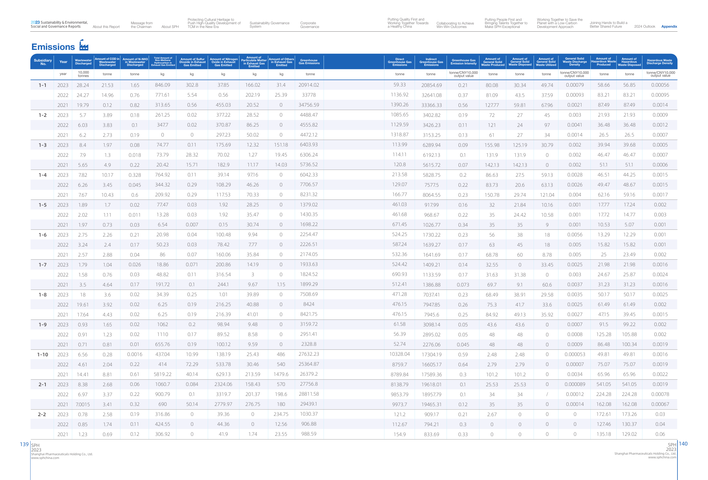
Task: Click greenhouse gas value 20914.02
Action: (x=308, y=85)
